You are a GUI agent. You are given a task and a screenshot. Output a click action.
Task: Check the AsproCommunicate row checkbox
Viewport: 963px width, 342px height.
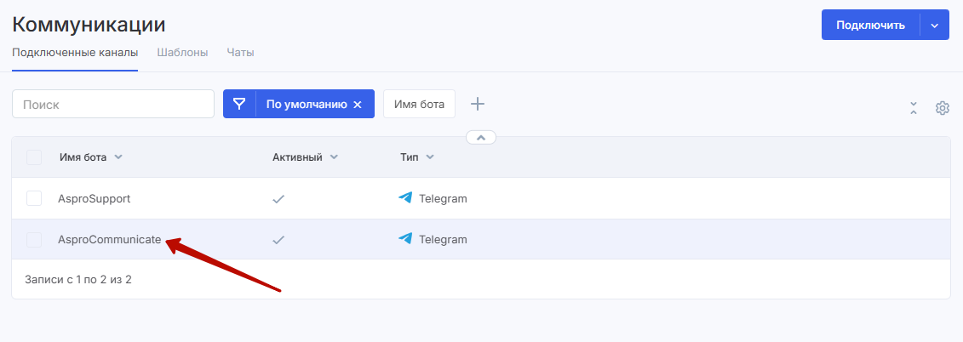(x=34, y=240)
